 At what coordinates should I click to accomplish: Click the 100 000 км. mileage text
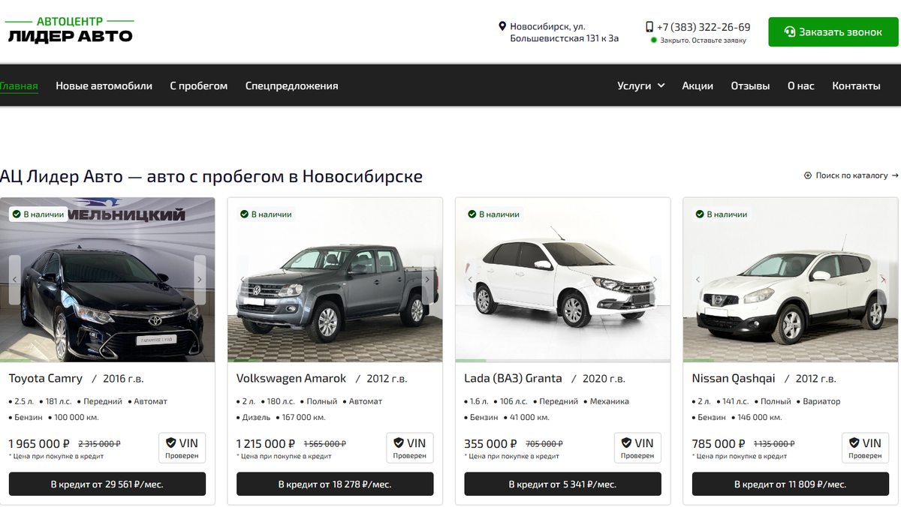77,417
